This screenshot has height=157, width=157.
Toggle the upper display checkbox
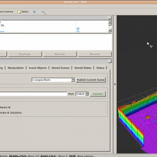click(x=78, y=29)
